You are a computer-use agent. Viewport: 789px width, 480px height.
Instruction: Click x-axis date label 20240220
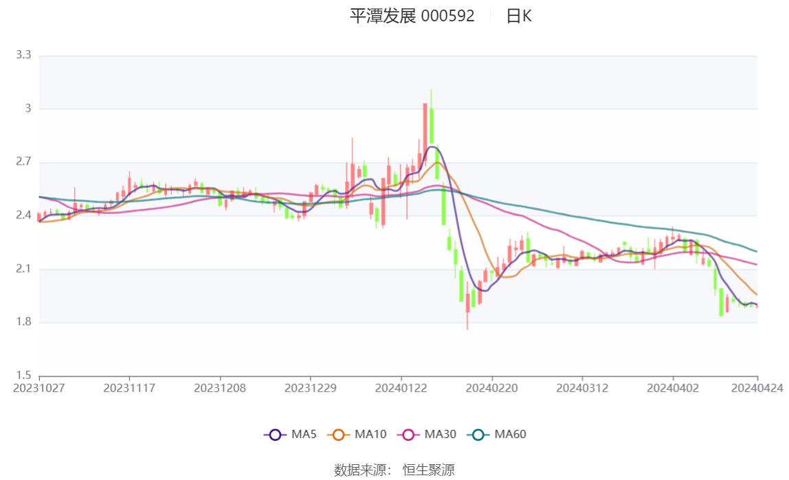491,388
